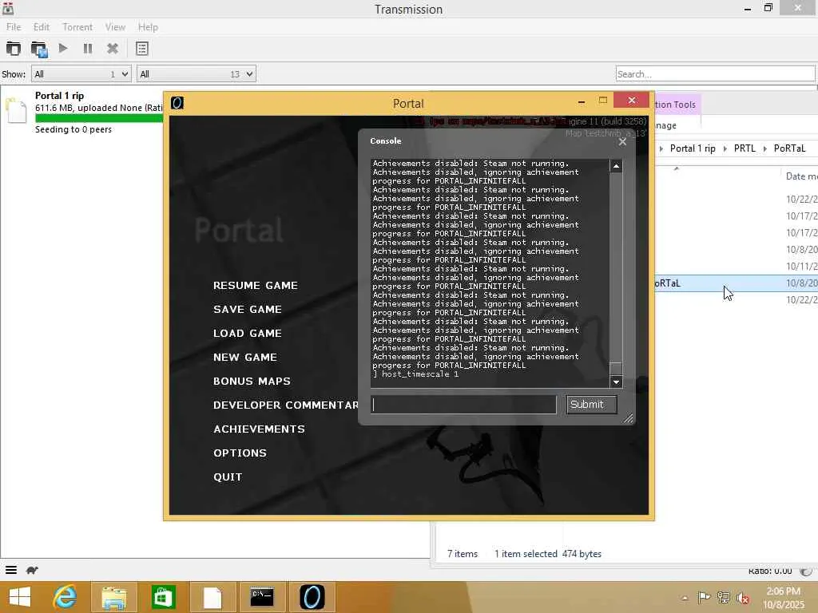The height and width of the screenshot is (613, 818).
Task: Click SAVE GAME in Portal menu
Action: pos(248,310)
